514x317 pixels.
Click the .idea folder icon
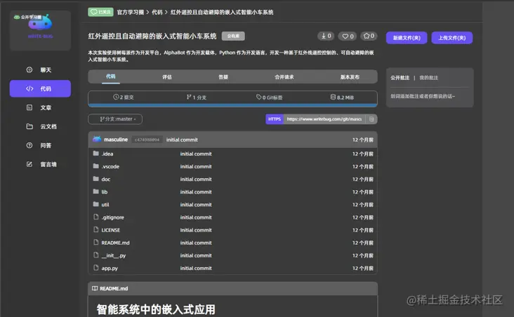click(x=95, y=154)
